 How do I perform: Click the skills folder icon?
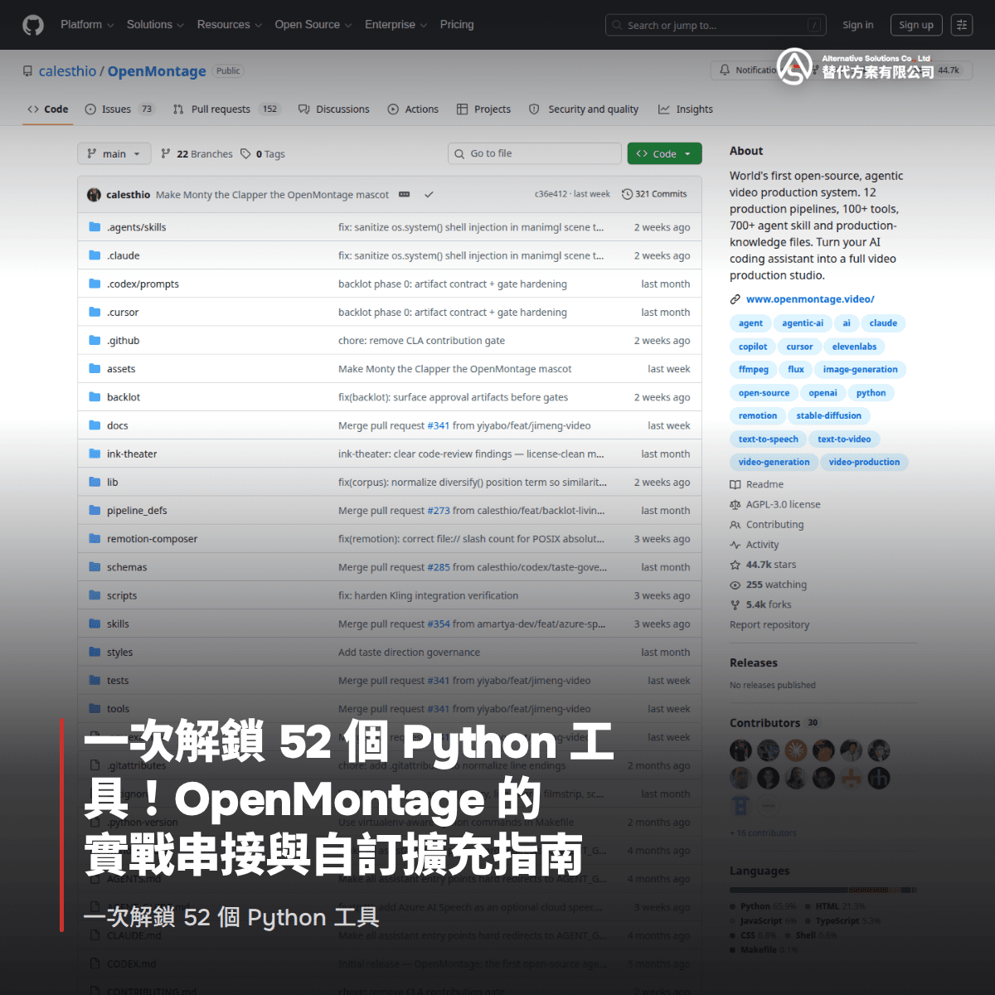coord(95,624)
